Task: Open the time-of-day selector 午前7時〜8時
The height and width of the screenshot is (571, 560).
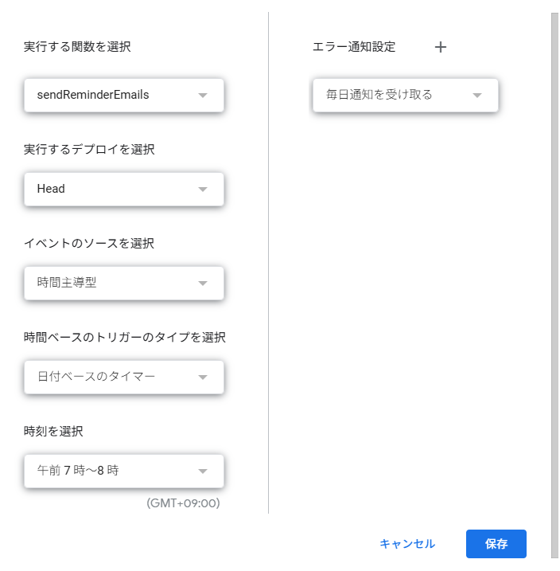Action: (124, 471)
